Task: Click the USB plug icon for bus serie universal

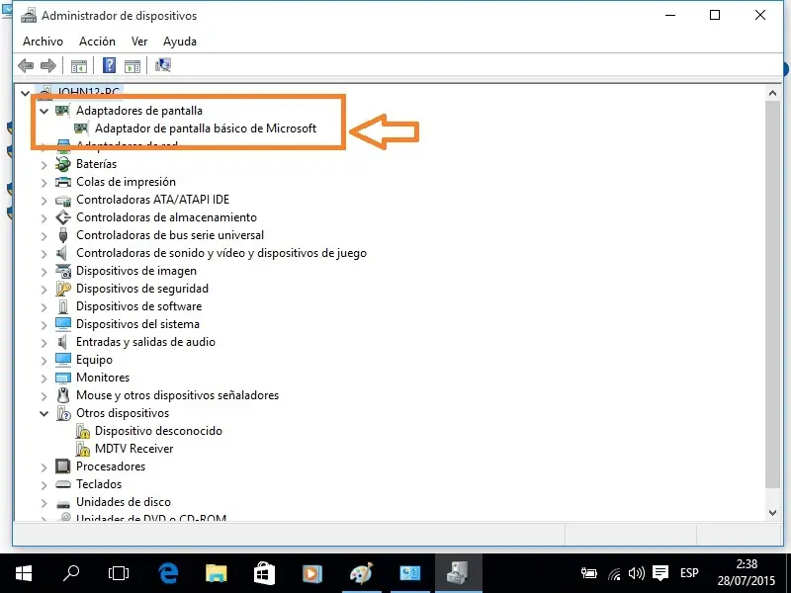Action: click(x=63, y=235)
